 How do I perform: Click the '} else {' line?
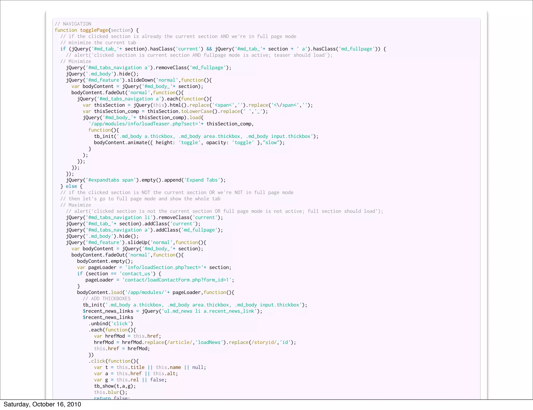71,186
